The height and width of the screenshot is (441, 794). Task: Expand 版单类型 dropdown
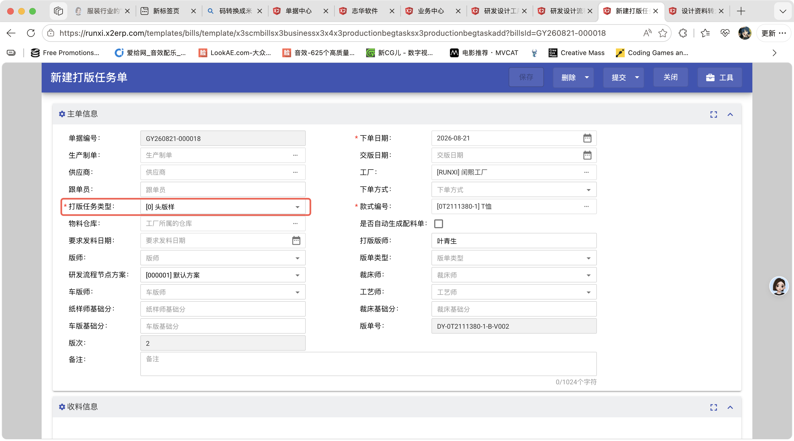click(588, 258)
